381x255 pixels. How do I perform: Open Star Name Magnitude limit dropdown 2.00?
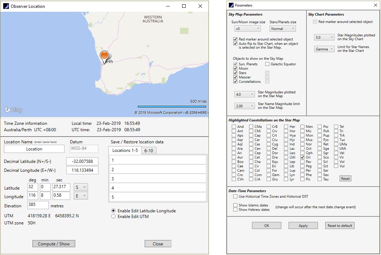[x=244, y=106]
